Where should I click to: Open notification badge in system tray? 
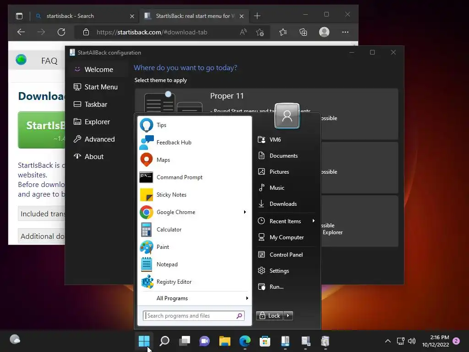[456, 341]
